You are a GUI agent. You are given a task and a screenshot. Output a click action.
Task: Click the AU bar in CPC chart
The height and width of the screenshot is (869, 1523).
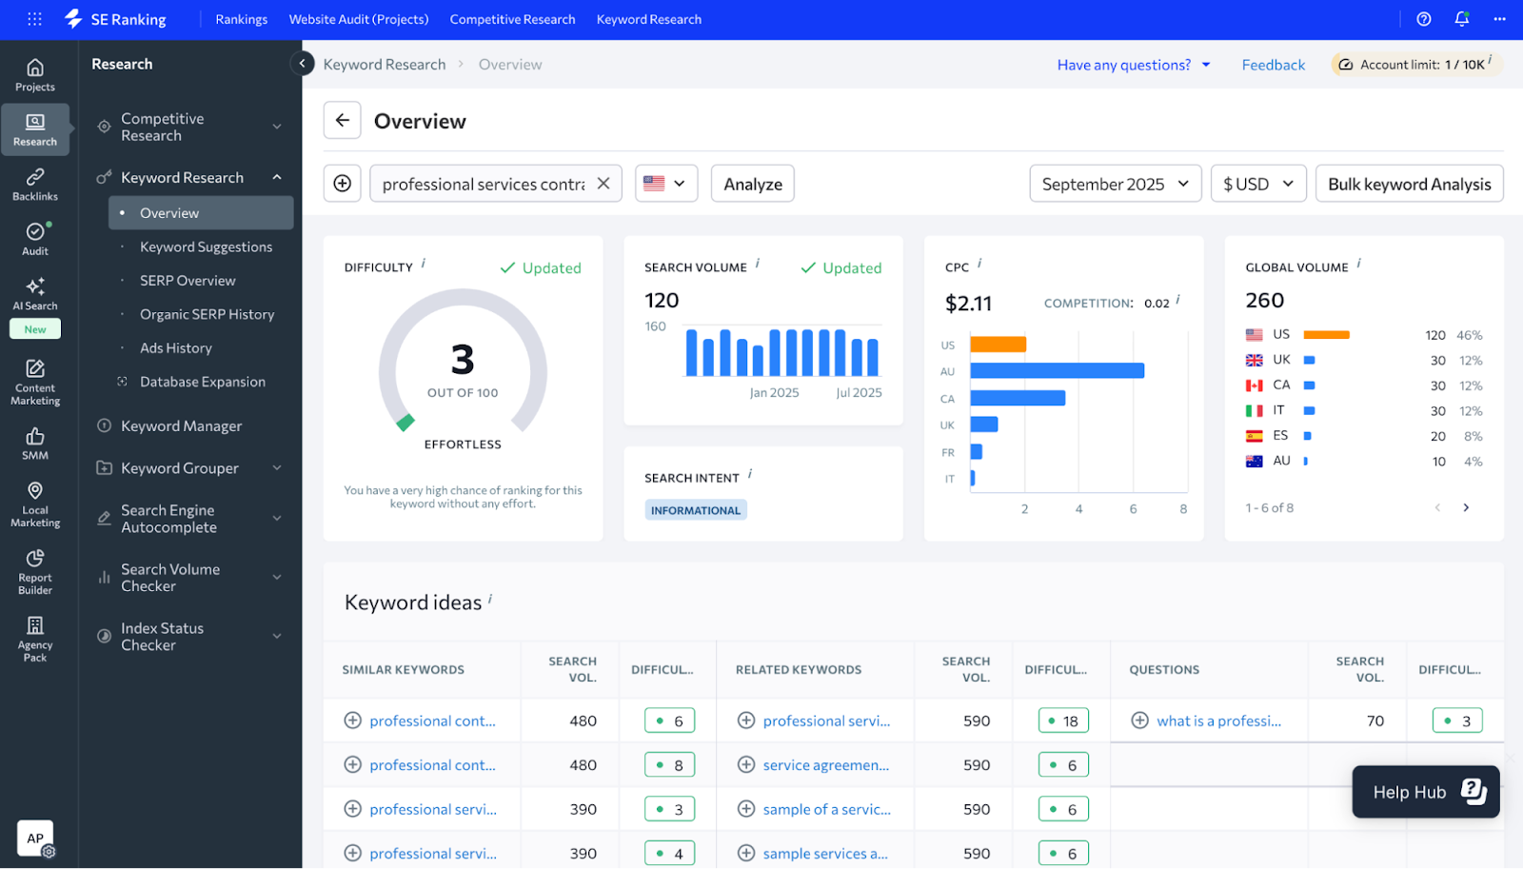pyautogui.click(x=1057, y=371)
